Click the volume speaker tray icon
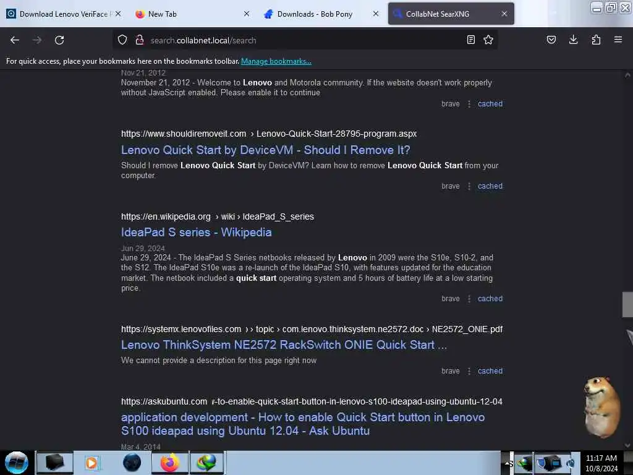This screenshot has width=633, height=475. 570,463
